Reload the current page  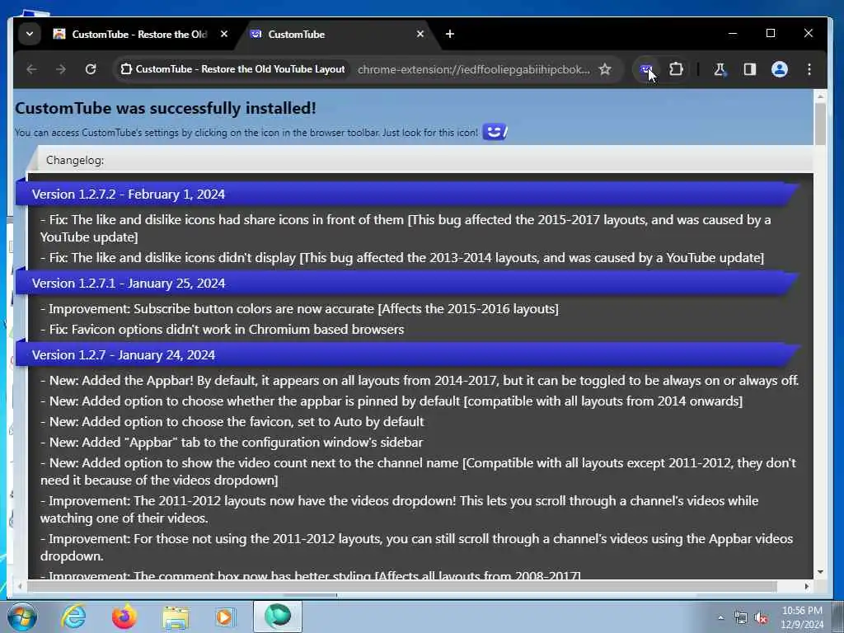click(x=91, y=69)
